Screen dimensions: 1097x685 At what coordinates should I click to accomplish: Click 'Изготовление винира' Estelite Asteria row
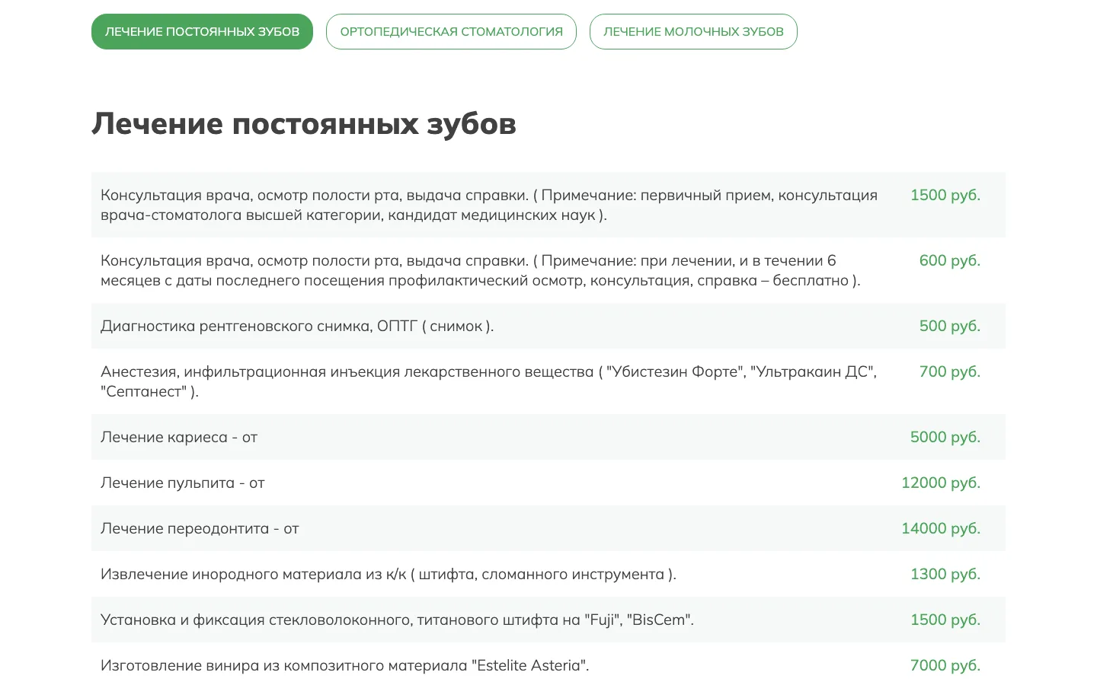pyautogui.click(x=548, y=664)
